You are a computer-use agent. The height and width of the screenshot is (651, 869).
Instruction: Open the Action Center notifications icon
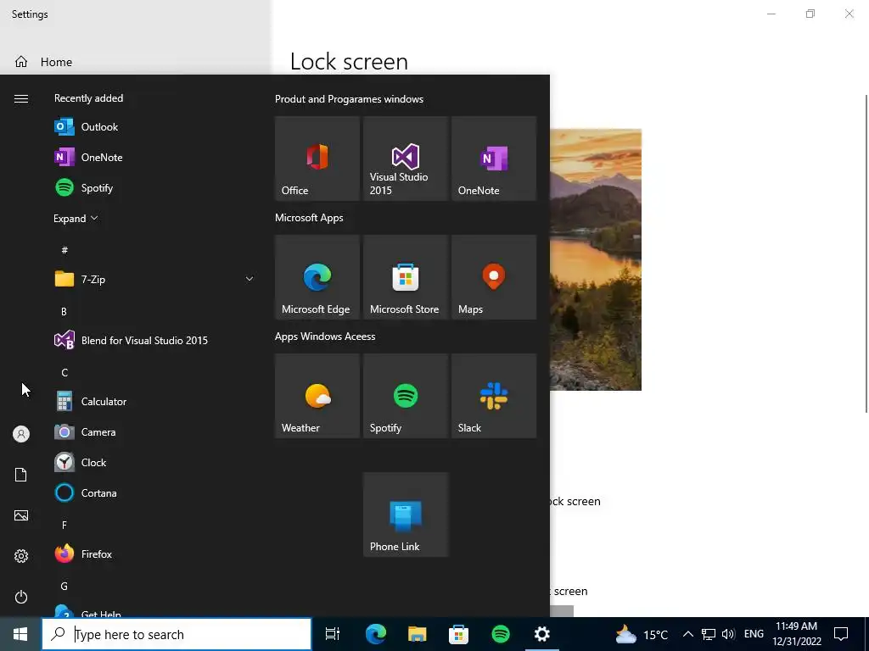(841, 634)
